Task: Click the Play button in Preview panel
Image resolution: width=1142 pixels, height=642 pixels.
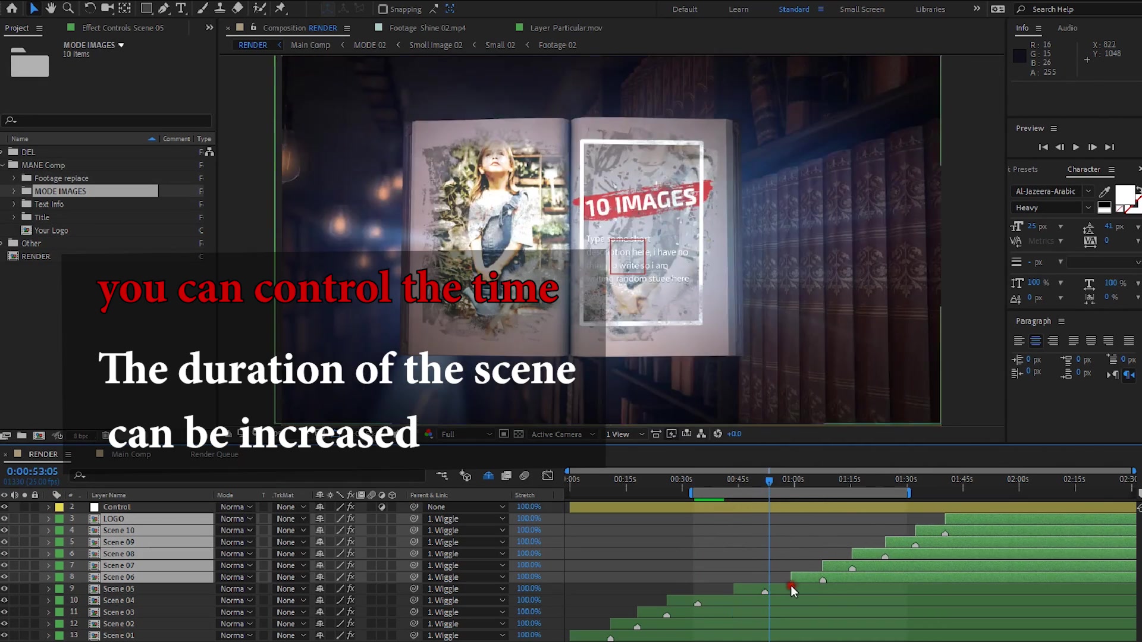Action: pyautogui.click(x=1075, y=147)
